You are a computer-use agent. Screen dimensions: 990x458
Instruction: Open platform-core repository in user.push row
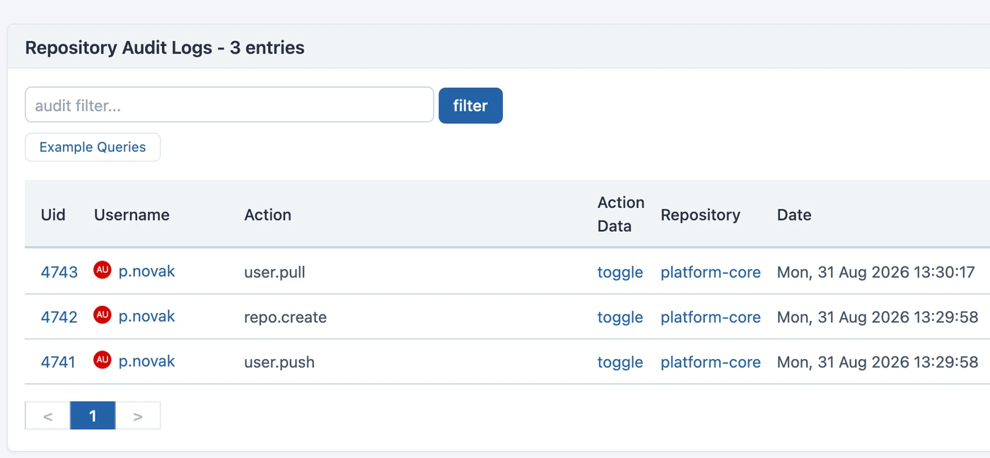[x=711, y=362]
